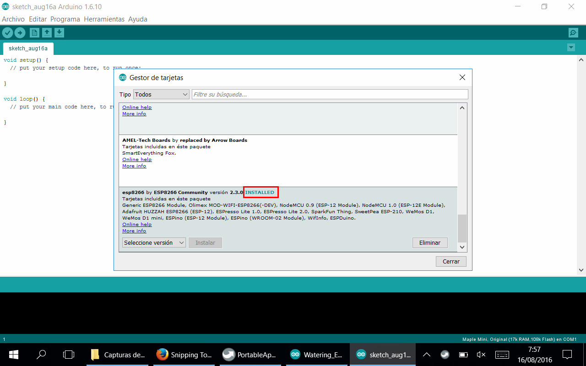Click the Verify sketch checkmark icon

pos(7,32)
